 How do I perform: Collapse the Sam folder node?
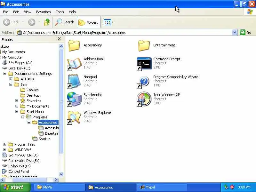tap(11, 84)
